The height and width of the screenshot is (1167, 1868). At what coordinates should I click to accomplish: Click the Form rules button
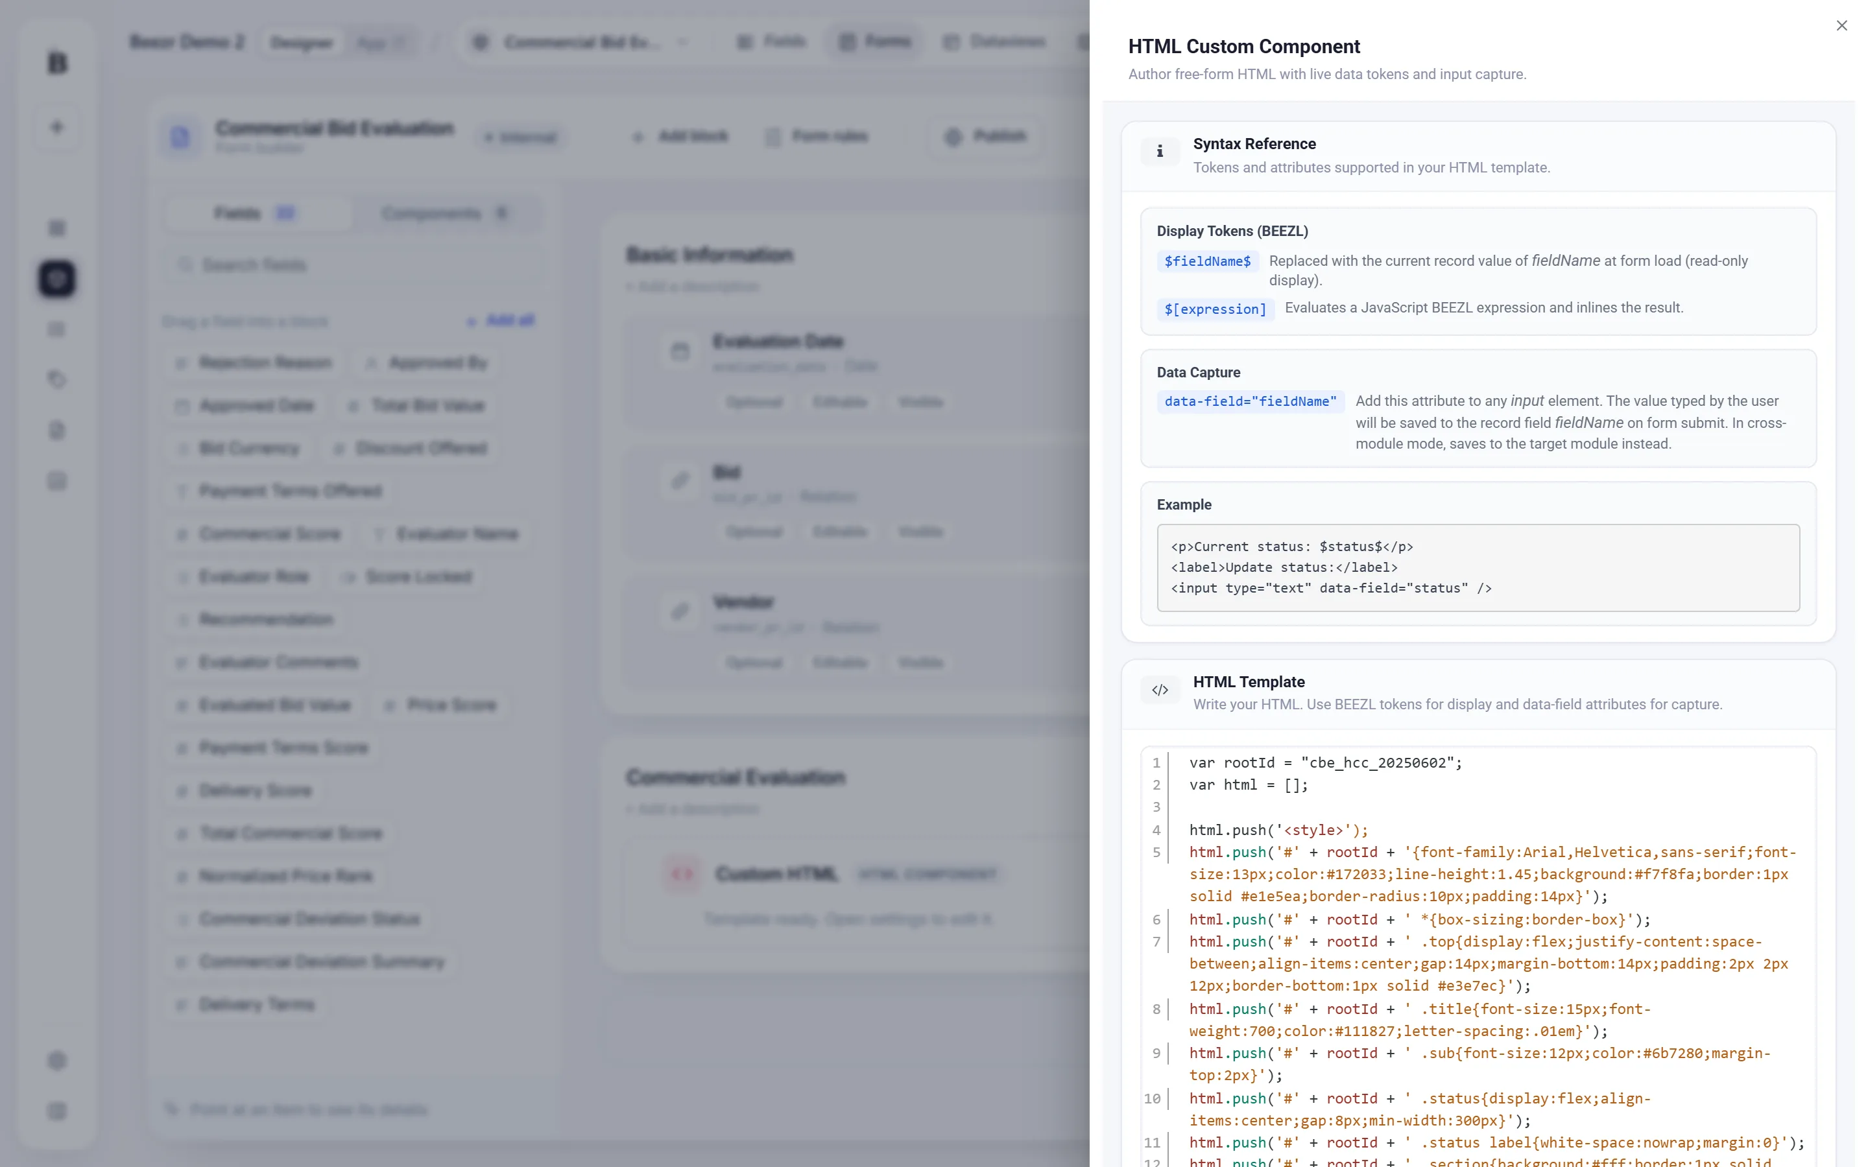coord(817,137)
